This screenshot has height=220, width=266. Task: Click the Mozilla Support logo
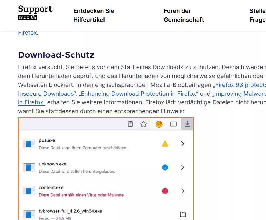click(x=35, y=13)
